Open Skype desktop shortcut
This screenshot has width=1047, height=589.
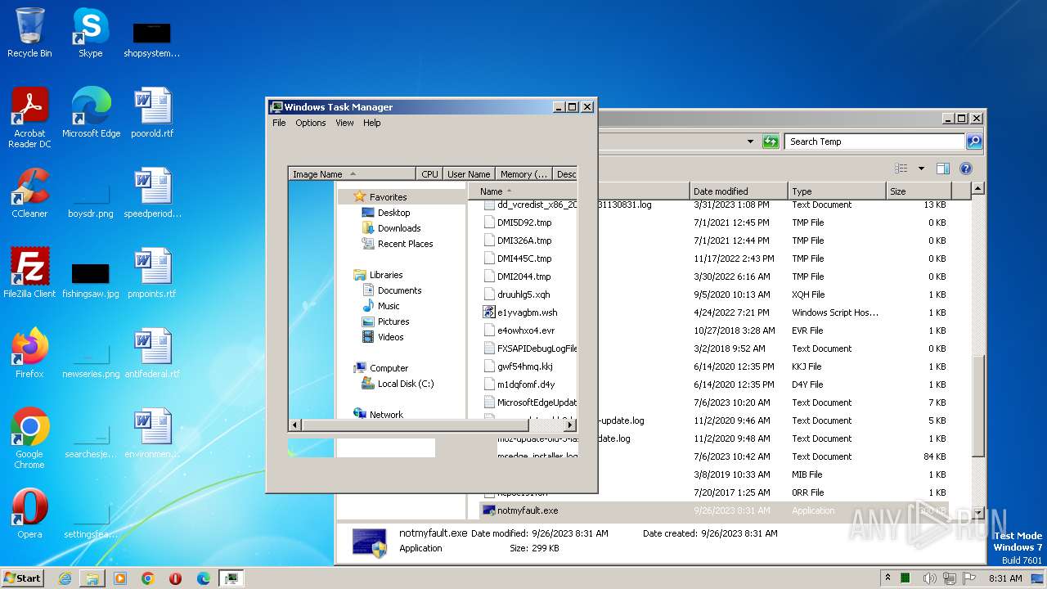point(90,33)
